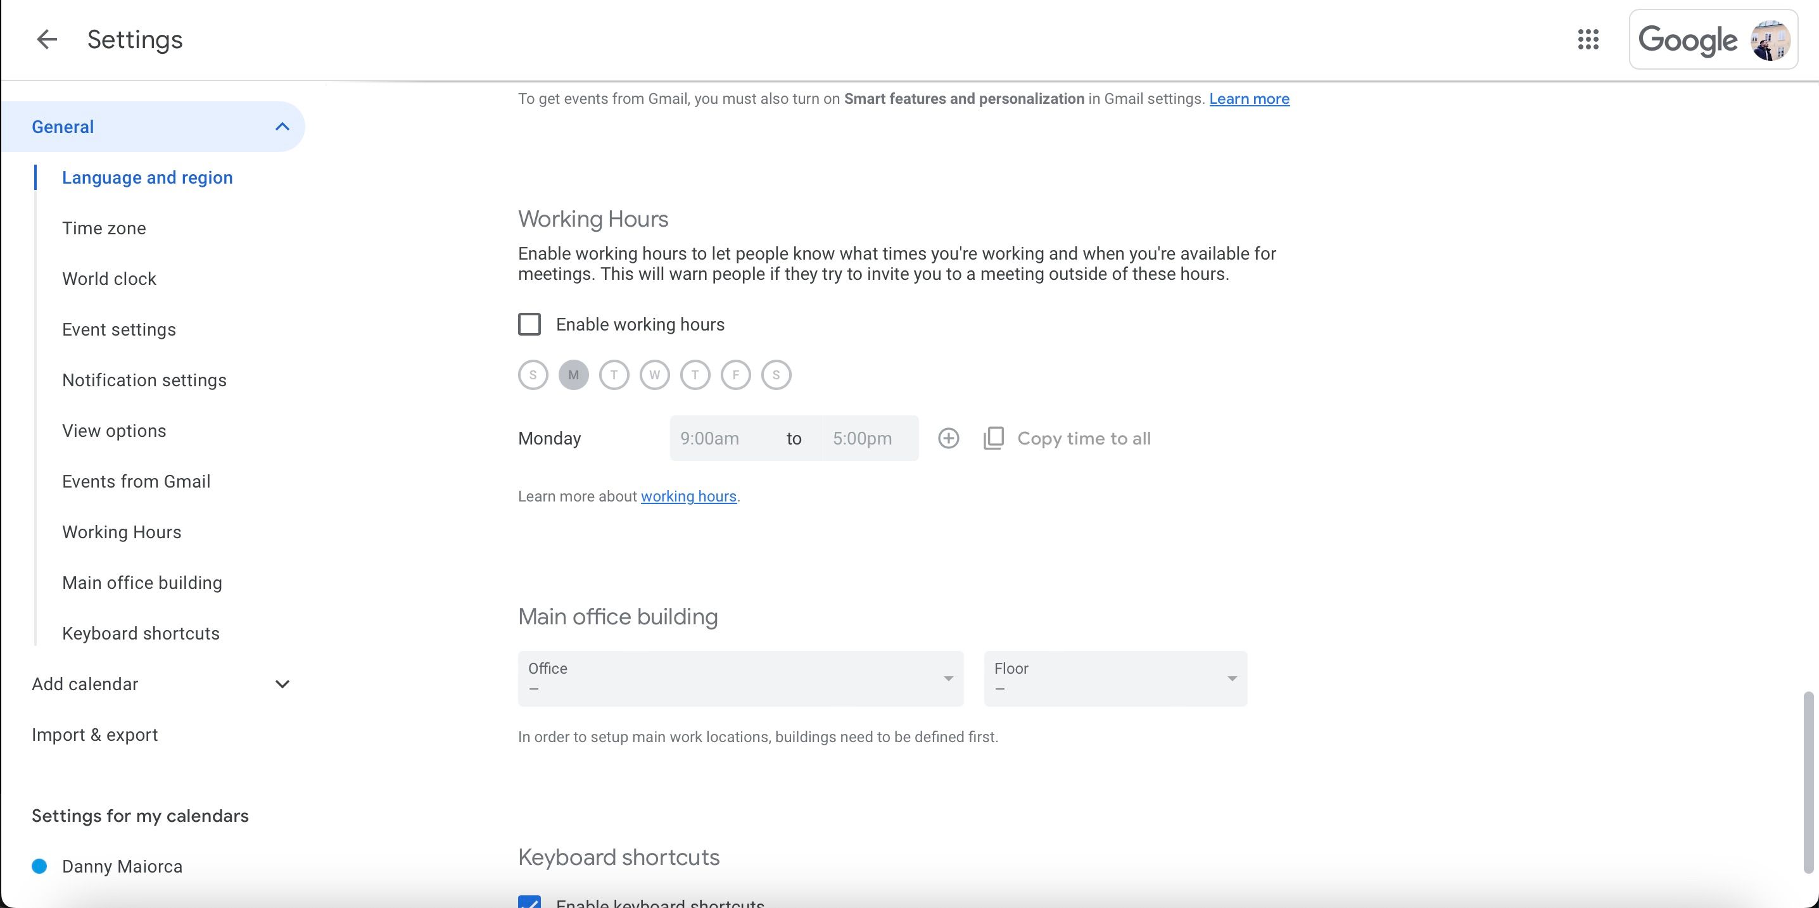The height and width of the screenshot is (908, 1819).
Task: Open the working hours help link
Action: 688,496
